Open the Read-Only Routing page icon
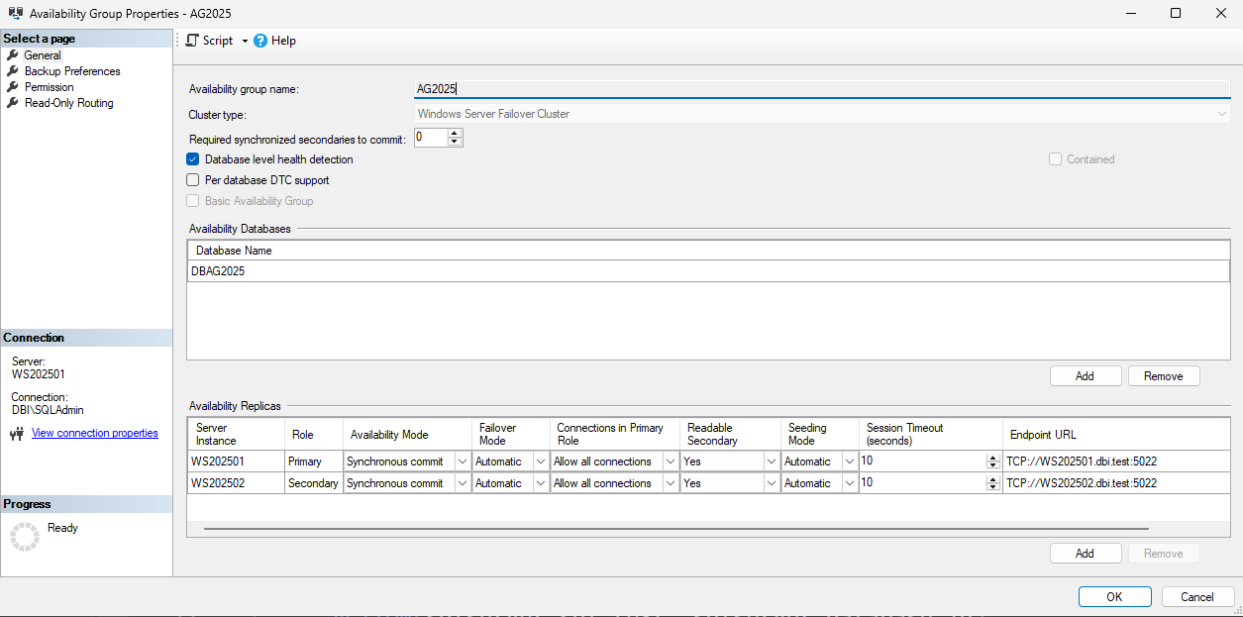This screenshot has height=617, width=1243. point(13,103)
